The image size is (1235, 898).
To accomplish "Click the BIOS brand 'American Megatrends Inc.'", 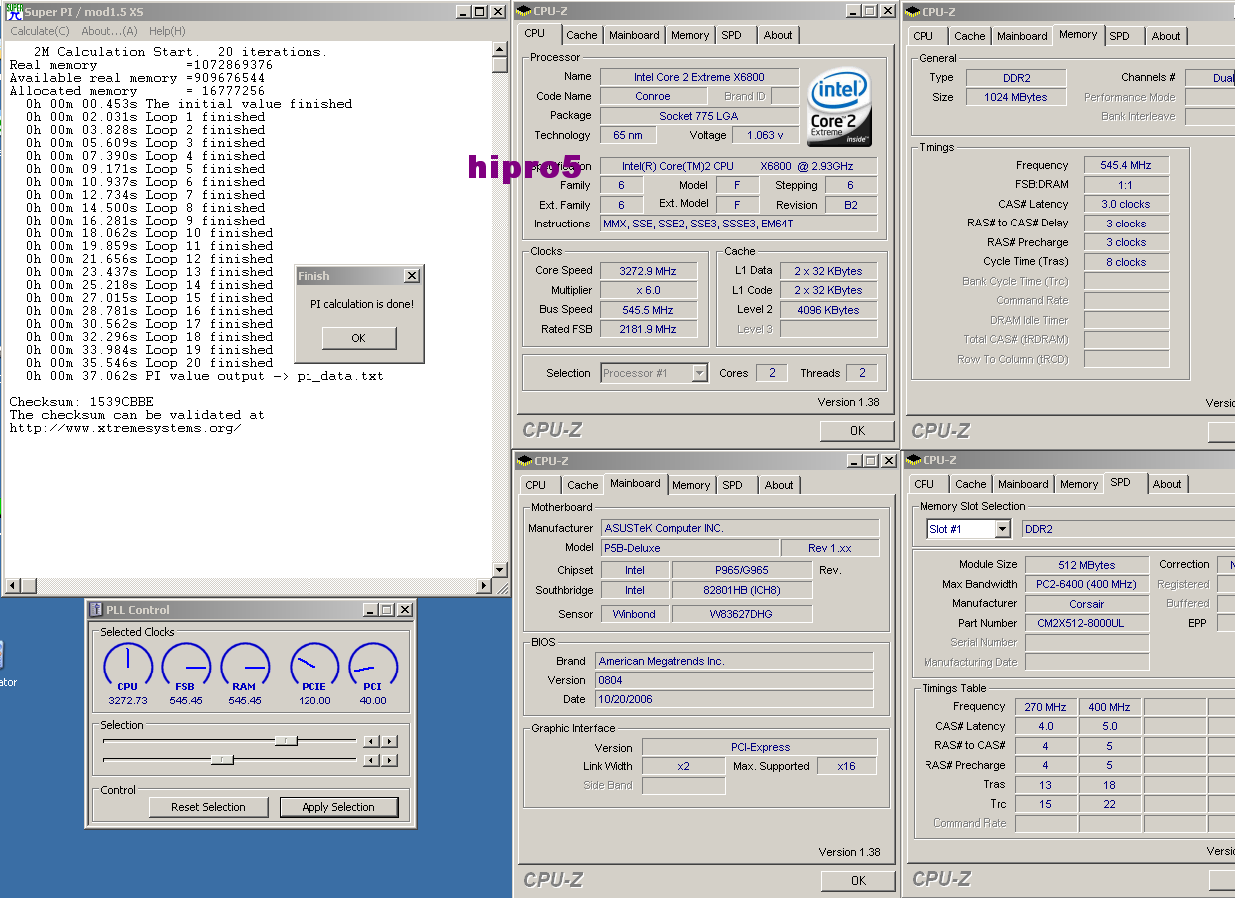I will (734, 661).
